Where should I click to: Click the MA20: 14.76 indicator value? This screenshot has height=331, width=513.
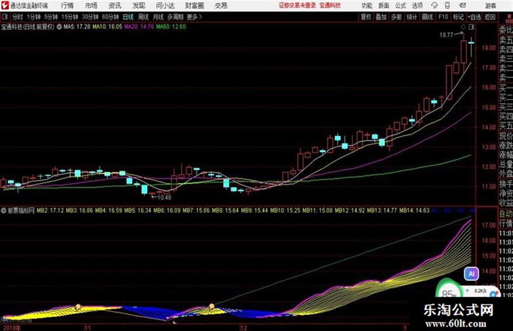139,27
